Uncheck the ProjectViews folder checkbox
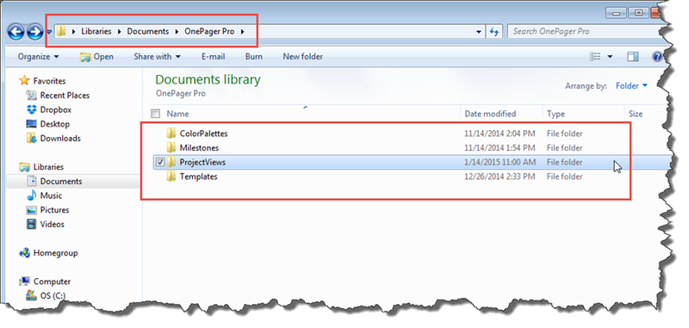Screen dimensions: 689x328 click(x=160, y=163)
